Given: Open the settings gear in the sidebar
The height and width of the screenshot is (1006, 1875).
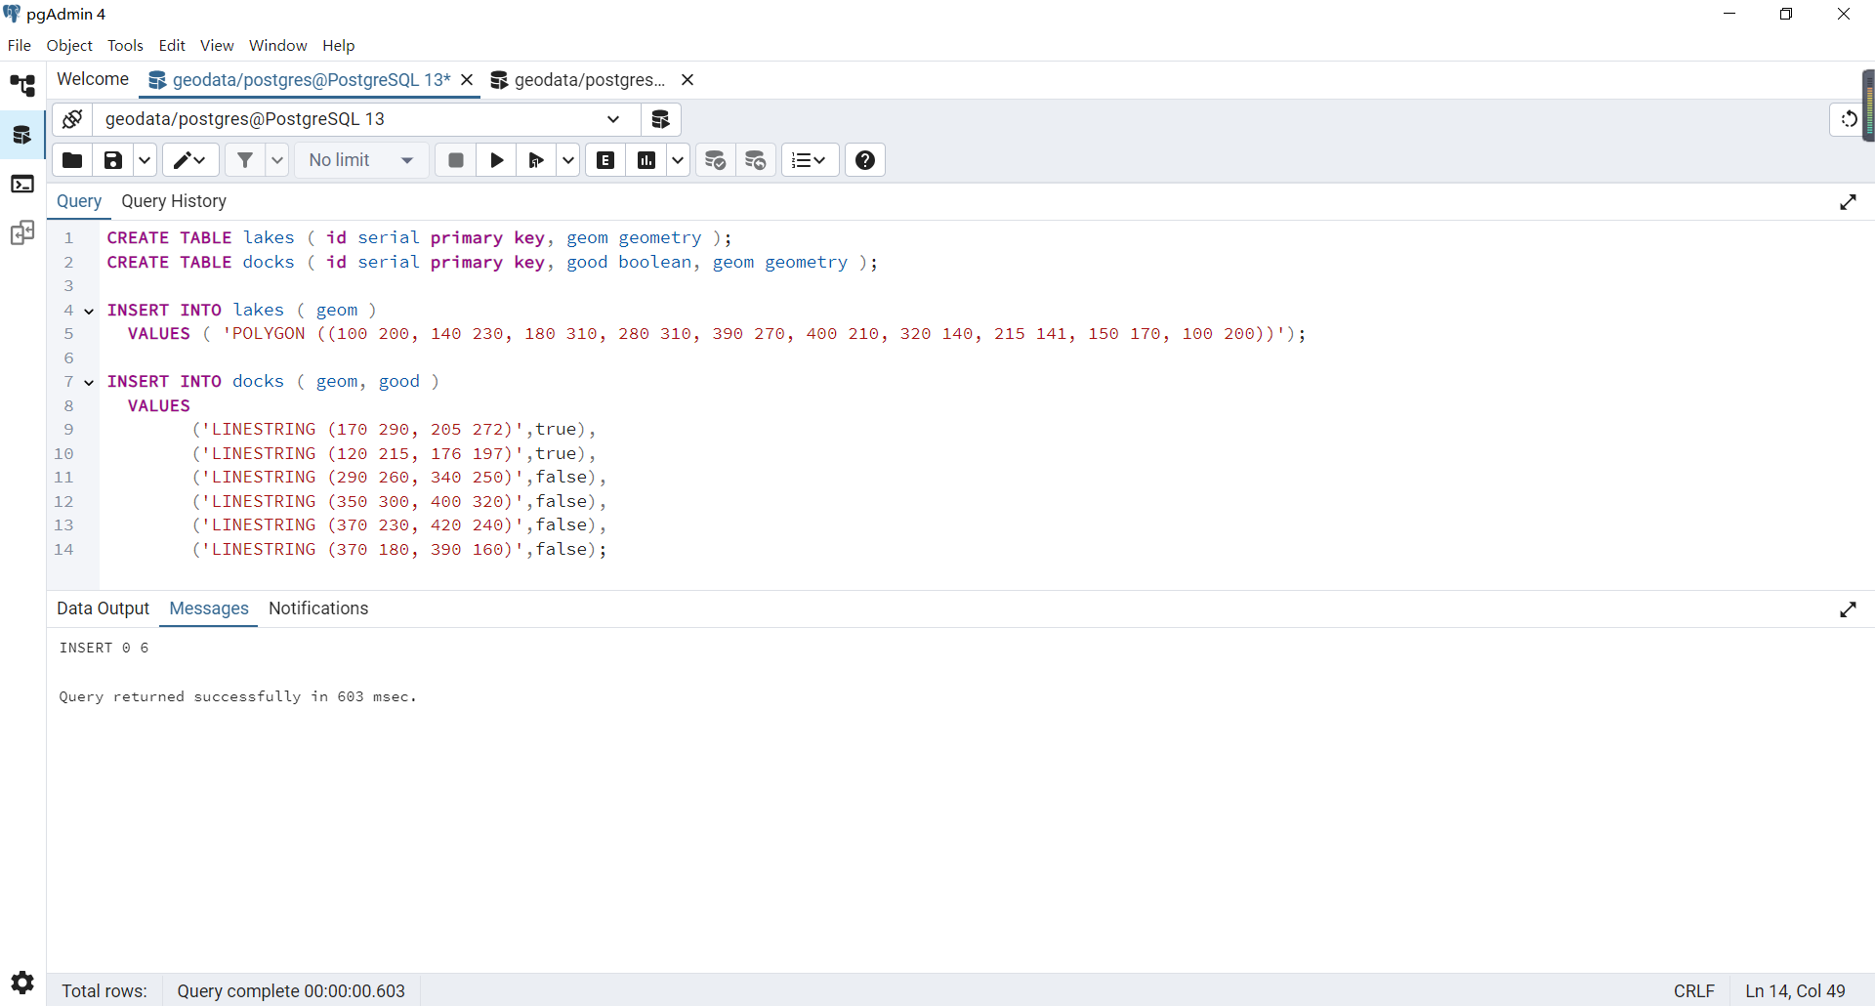Looking at the screenshot, I should [x=22, y=982].
